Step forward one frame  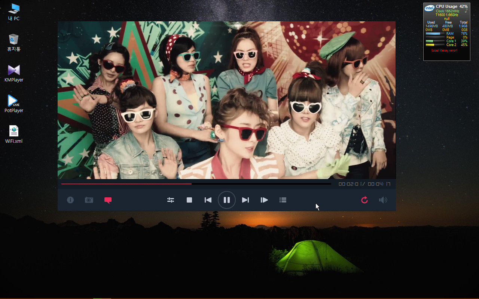[x=264, y=200]
